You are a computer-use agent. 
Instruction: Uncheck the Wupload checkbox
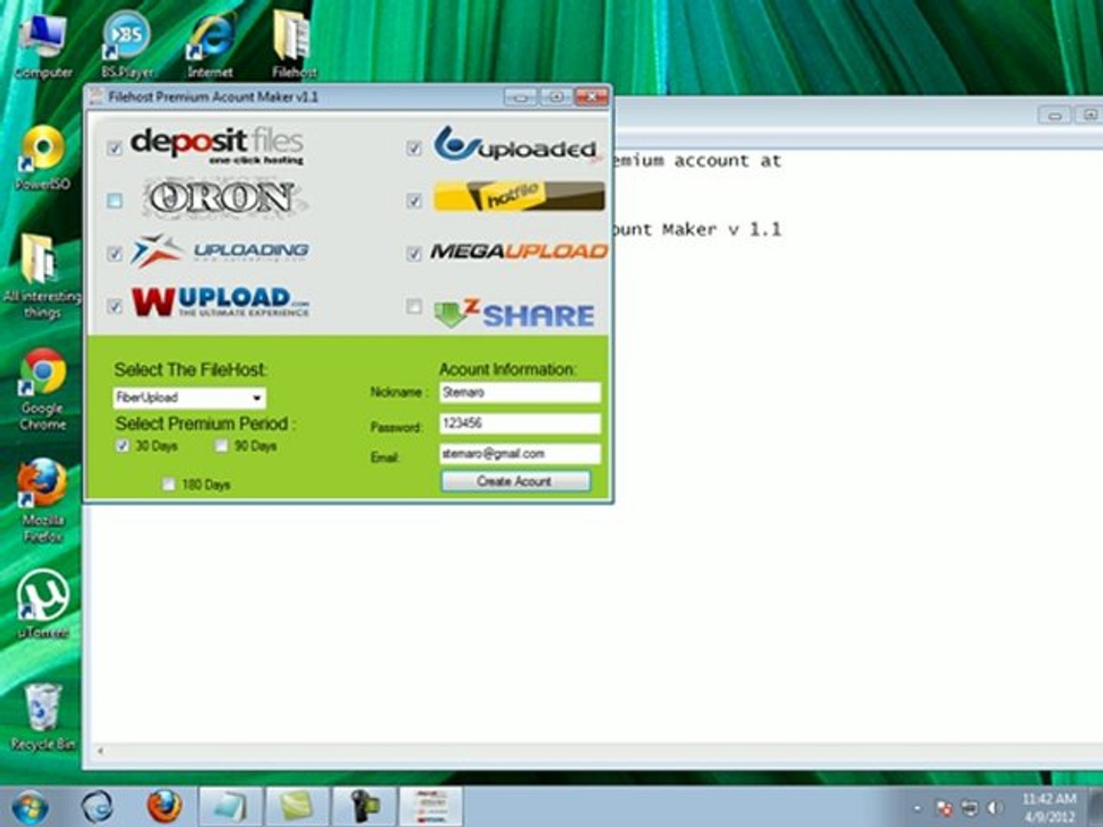(115, 306)
